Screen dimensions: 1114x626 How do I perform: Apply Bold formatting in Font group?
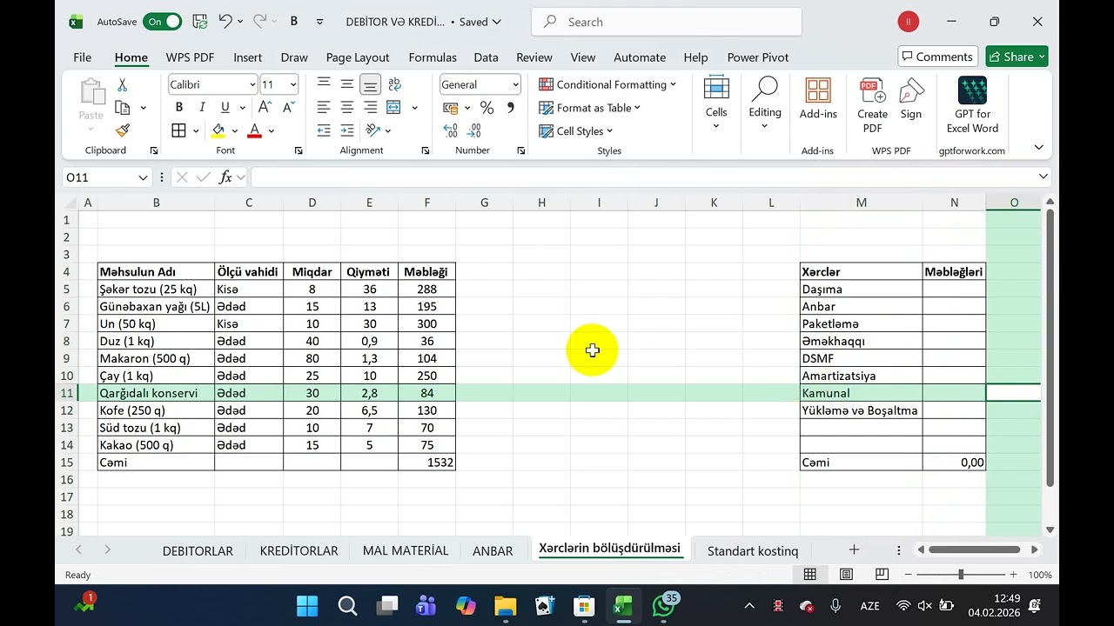[x=179, y=108]
